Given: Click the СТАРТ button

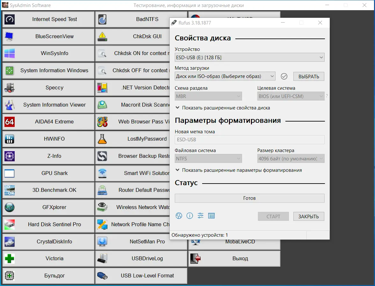Looking at the screenshot, I should (x=273, y=216).
